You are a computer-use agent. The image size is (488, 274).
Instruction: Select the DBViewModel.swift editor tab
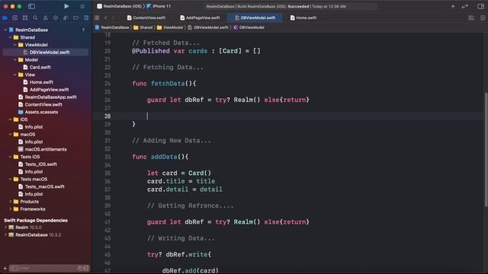(x=255, y=18)
